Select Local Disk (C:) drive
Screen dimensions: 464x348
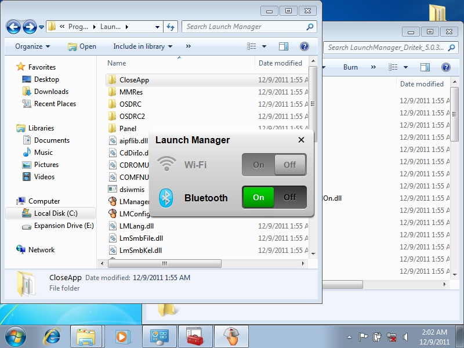50,213
